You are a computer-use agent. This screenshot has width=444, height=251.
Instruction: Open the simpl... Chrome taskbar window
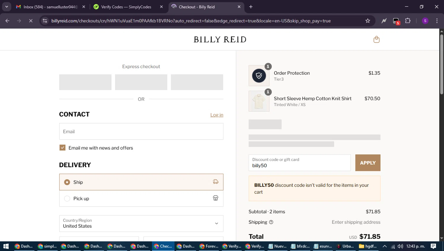coord(47,246)
